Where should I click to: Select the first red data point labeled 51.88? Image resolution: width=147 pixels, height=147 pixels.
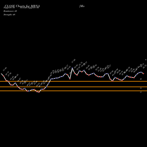point(4,76)
